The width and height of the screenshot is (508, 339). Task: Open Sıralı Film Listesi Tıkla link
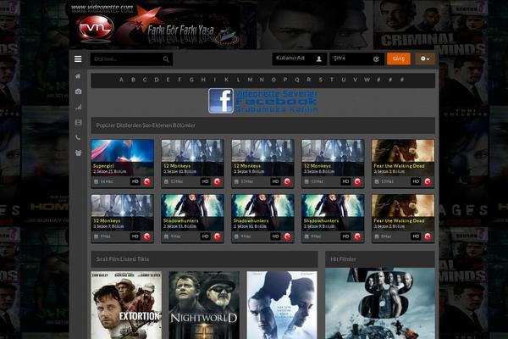pos(123,259)
